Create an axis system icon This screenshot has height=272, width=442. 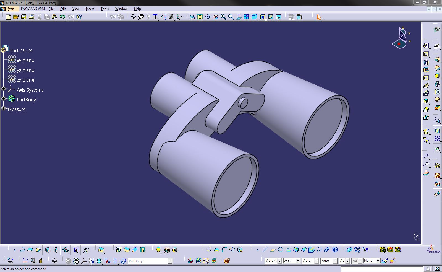pyautogui.click(x=83, y=261)
